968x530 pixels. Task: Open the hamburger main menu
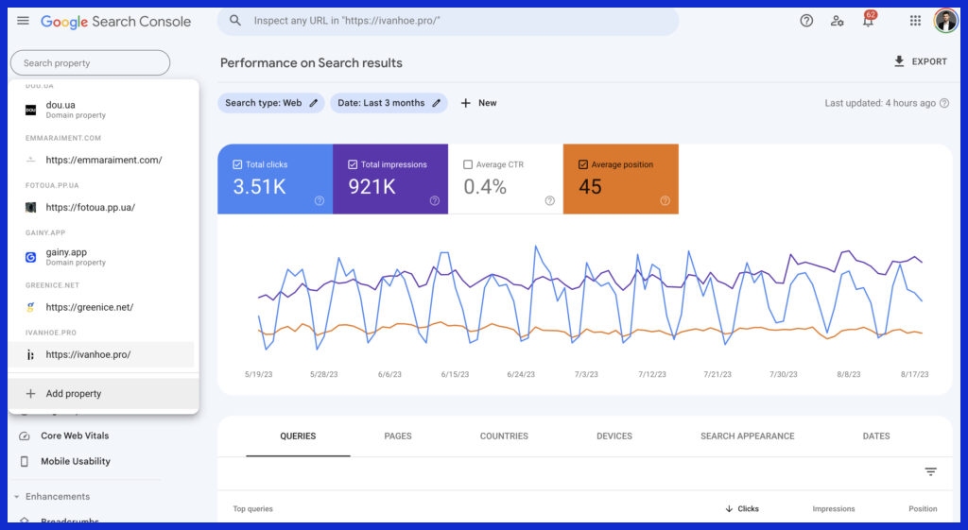tap(23, 21)
